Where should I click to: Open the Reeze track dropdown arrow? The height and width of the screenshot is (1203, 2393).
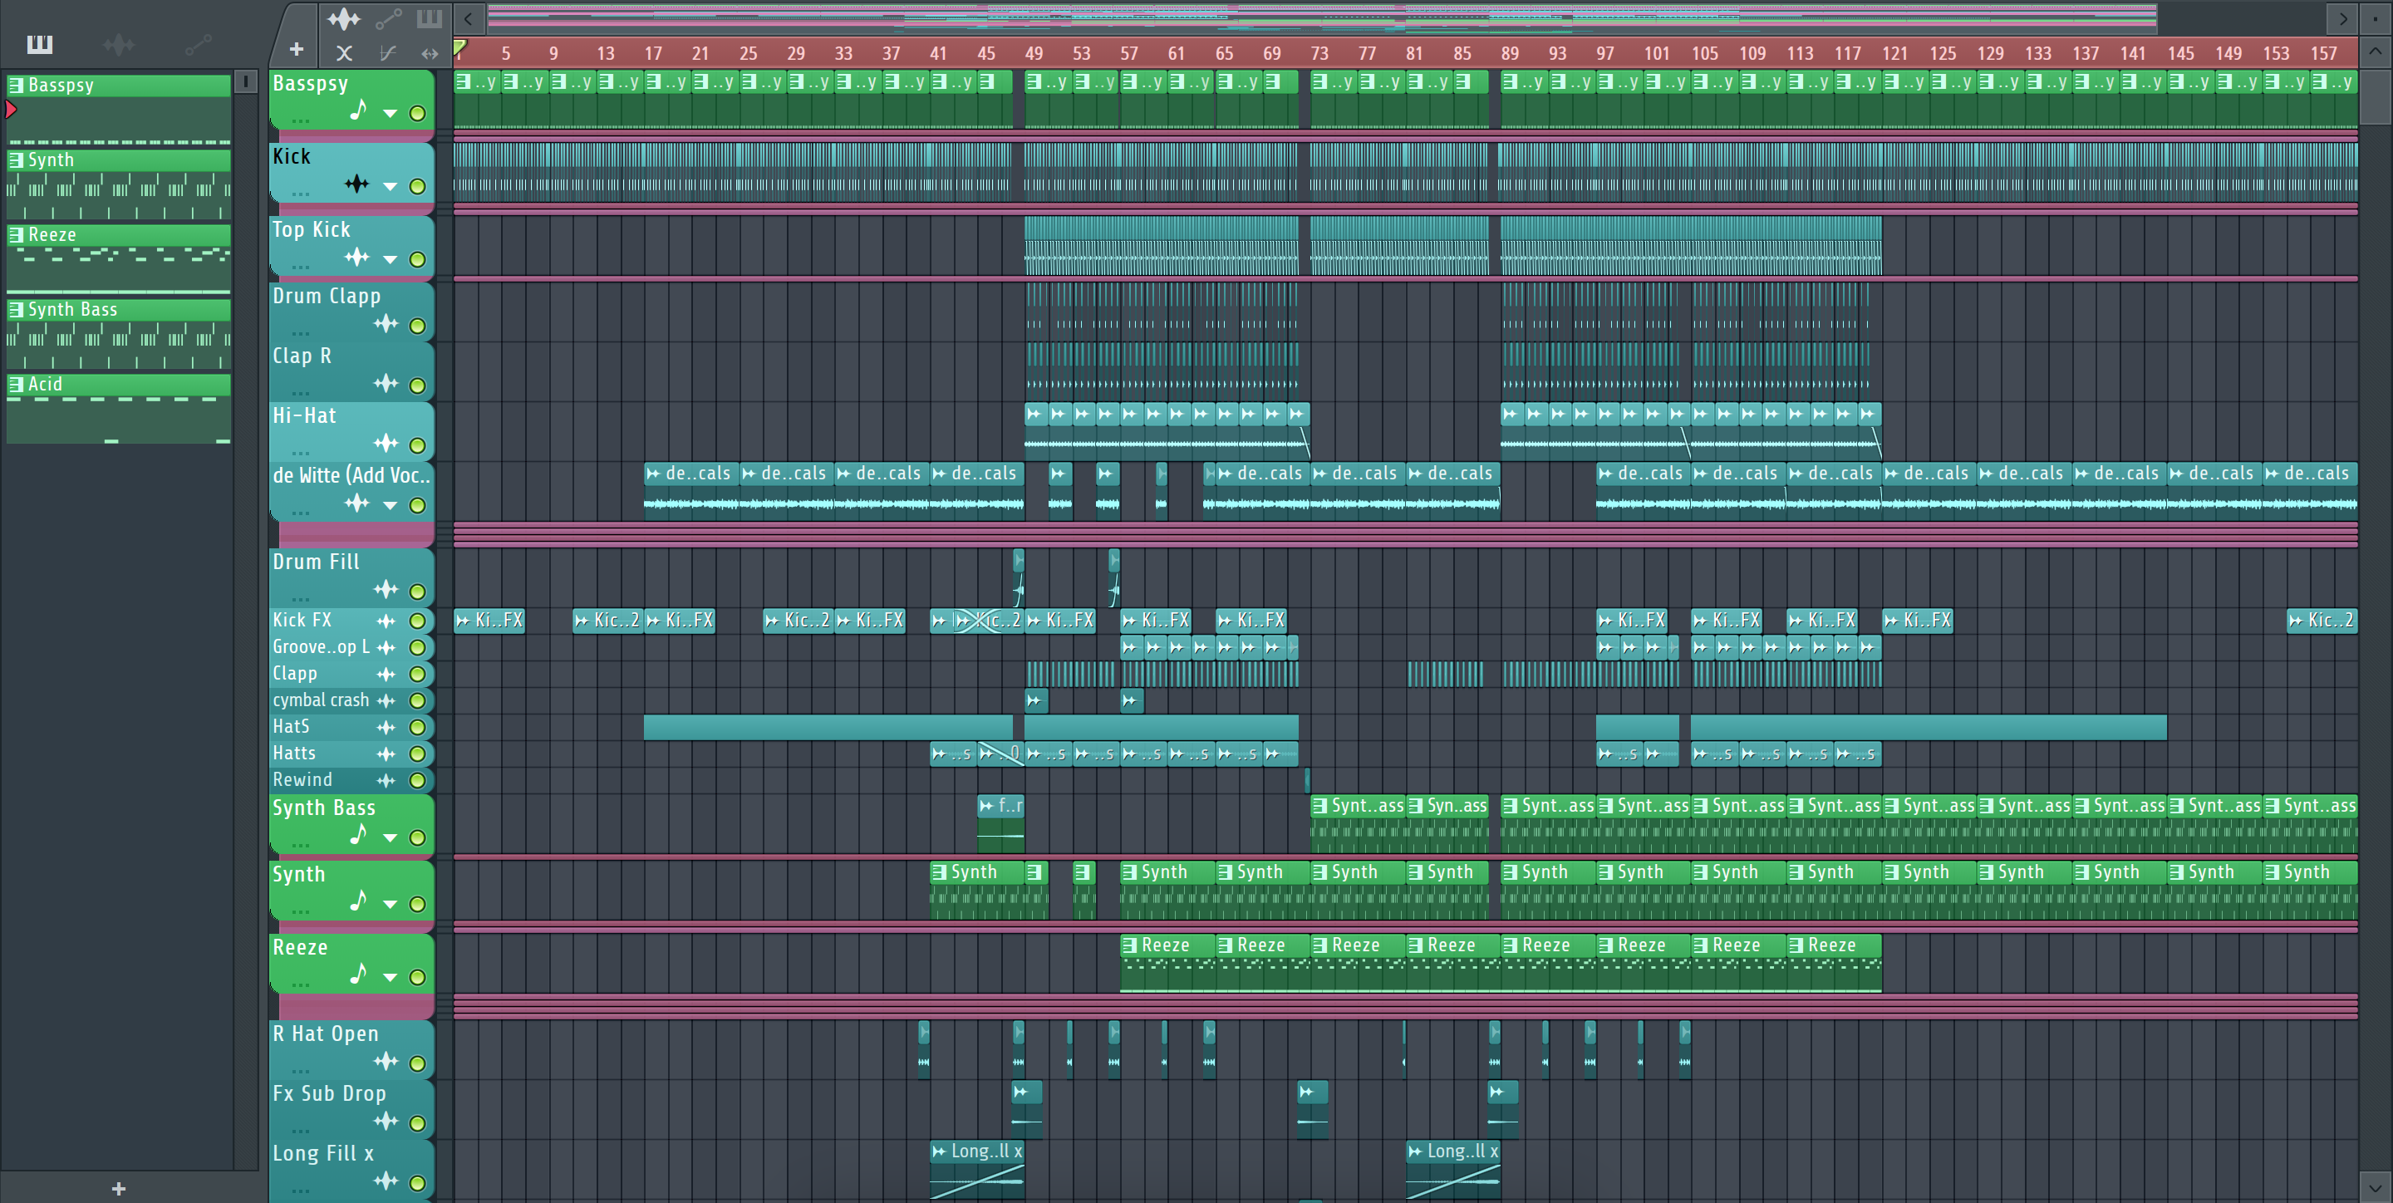coord(391,977)
